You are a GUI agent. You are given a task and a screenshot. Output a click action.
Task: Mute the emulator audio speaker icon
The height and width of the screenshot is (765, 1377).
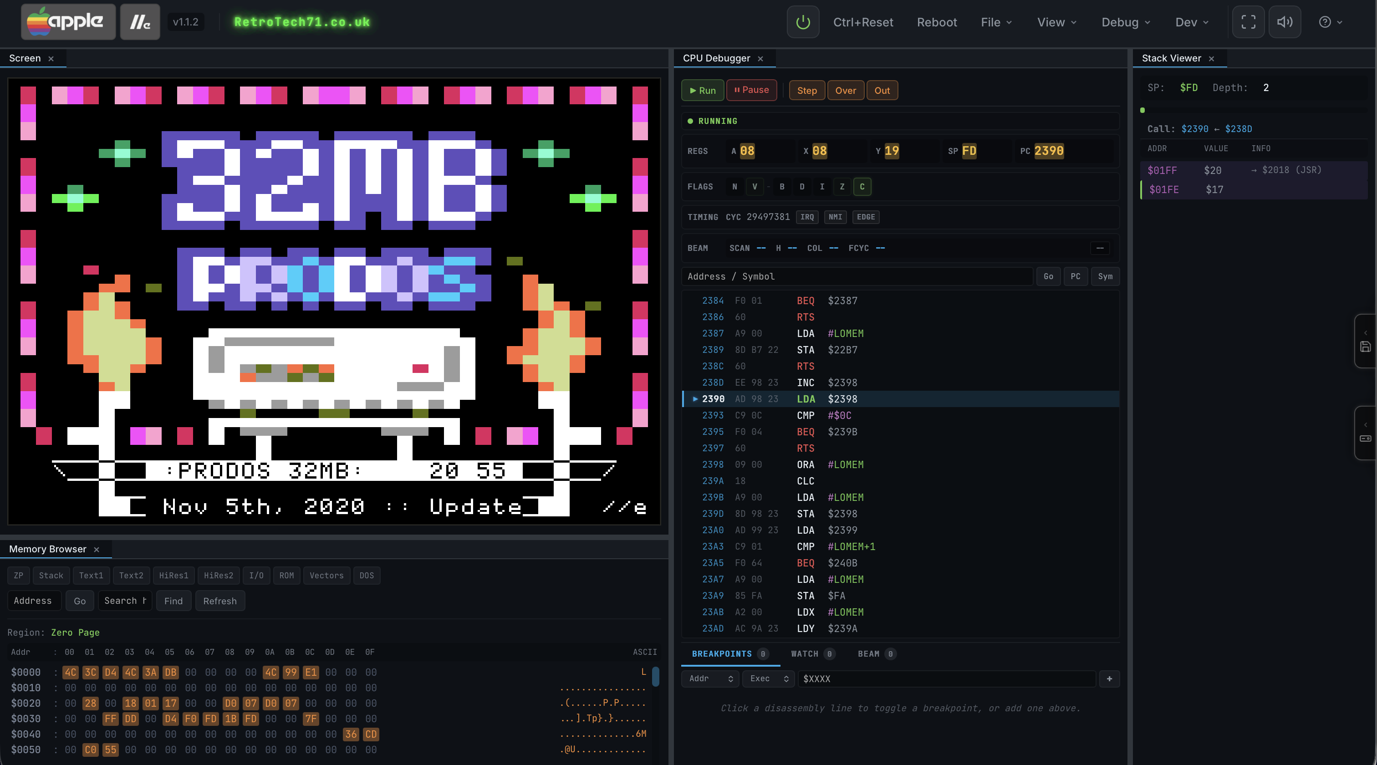pos(1285,22)
